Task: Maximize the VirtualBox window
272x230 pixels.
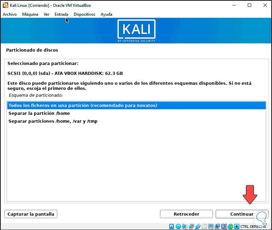Action: coord(249,5)
